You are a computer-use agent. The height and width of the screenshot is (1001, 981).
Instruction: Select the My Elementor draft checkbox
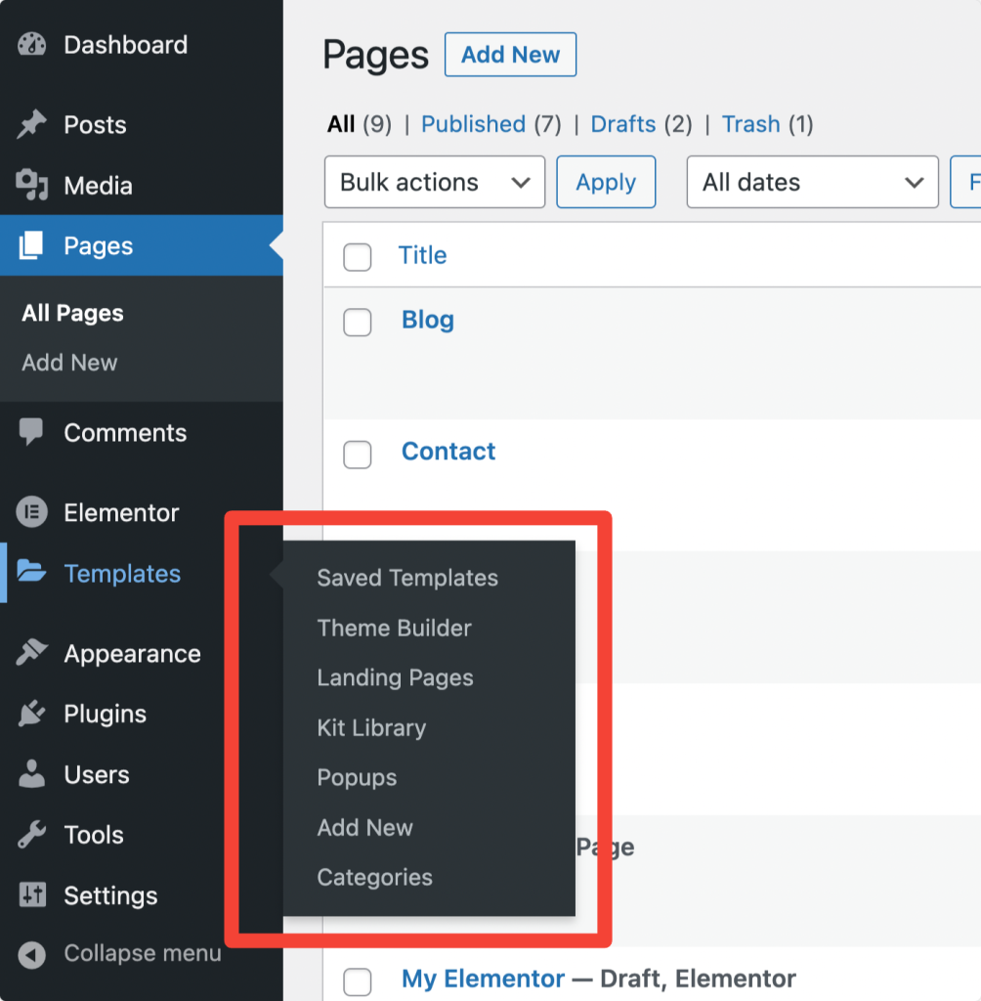[x=358, y=981]
